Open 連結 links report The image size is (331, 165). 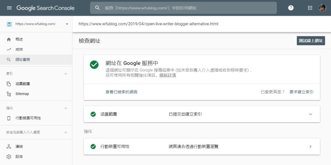tap(36, 146)
